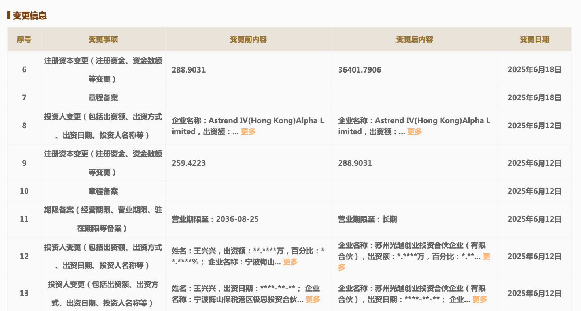Screen dimensions: 581x311
Task: Click row number 11 in the 序号 column
Action: click(24, 219)
